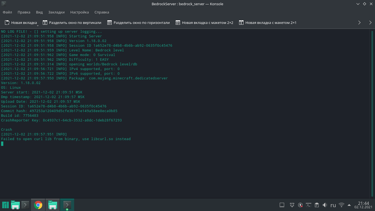375x211 pixels.
Task: Click the 'Game mode: 0 Survival' line
Action: (x=58, y=55)
